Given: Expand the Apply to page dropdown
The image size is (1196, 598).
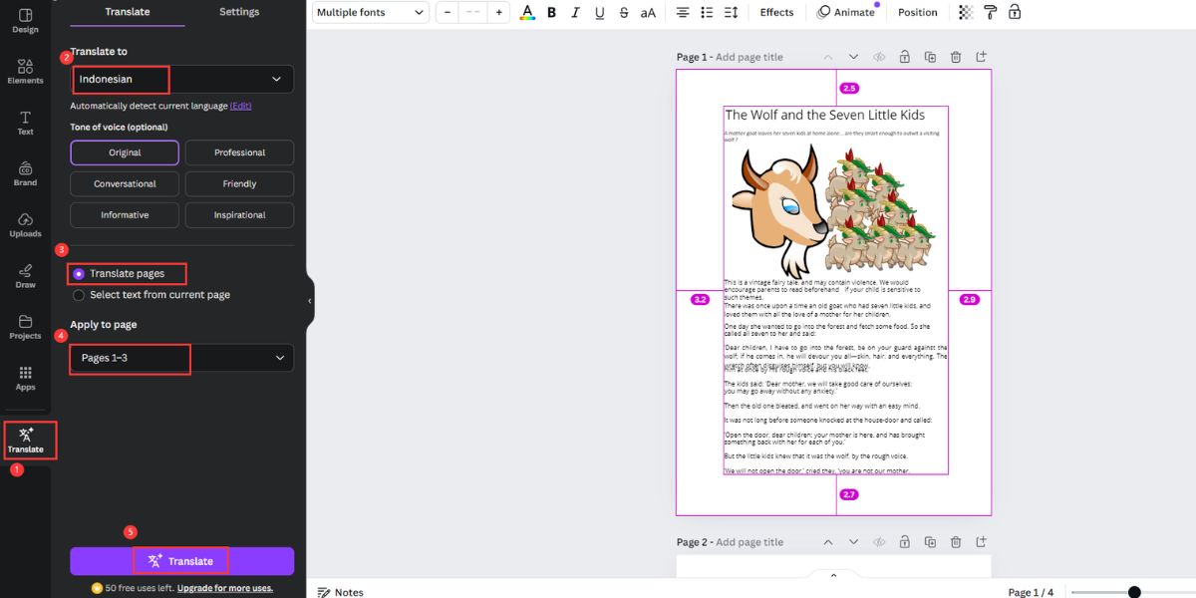Looking at the screenshot, I should pos(181,359).
